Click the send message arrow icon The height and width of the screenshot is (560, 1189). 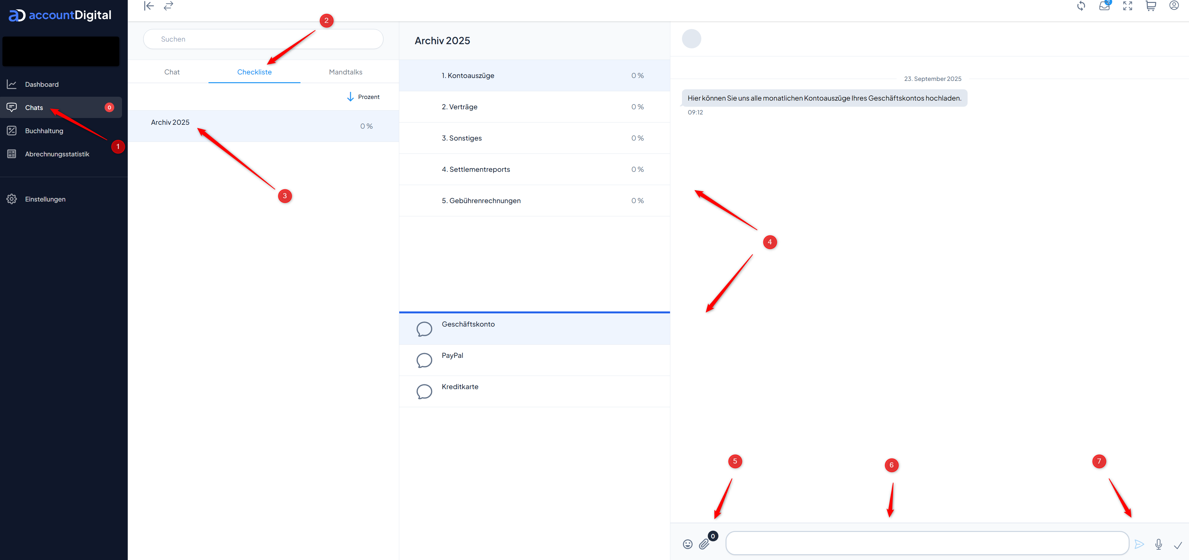(1139, 544)
